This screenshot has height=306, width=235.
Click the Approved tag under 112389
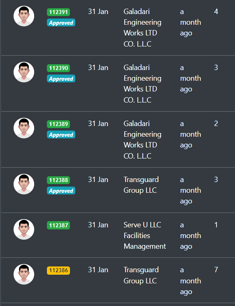(61, 135)
